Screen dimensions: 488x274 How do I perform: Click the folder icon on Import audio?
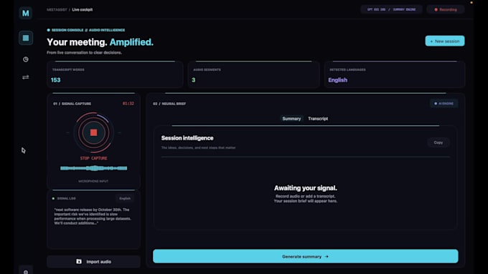point(79,262)
